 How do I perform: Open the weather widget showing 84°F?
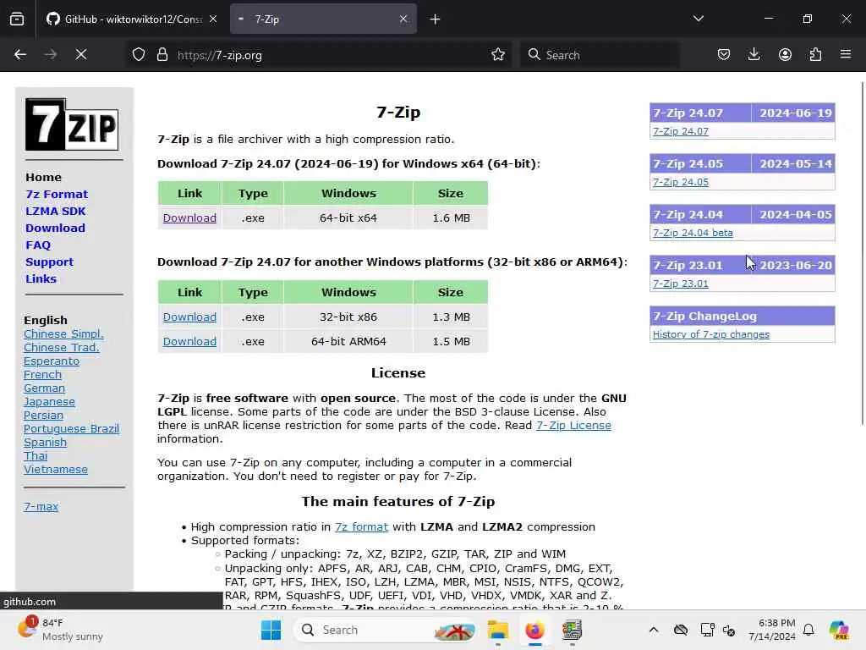pyautogui.click(x=61, y=629)
